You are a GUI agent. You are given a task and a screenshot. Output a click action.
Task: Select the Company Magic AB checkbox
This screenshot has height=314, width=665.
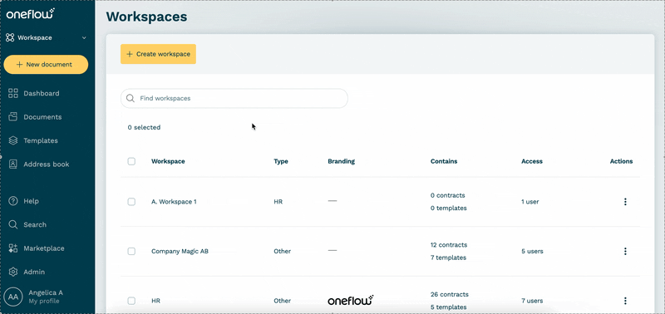point(131,252)
